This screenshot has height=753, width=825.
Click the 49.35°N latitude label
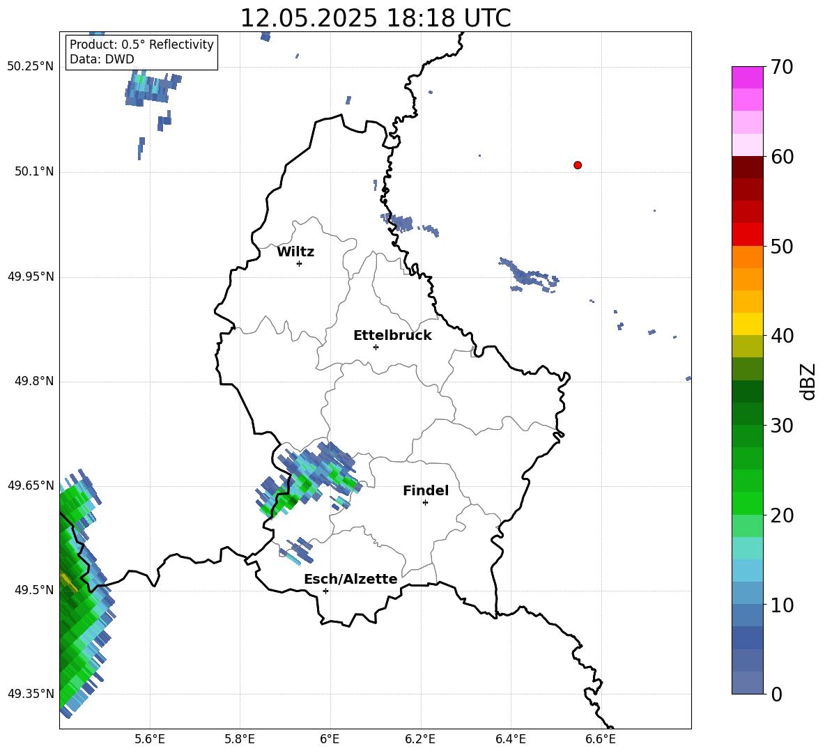pyautogui.click(x=31, y=694)
